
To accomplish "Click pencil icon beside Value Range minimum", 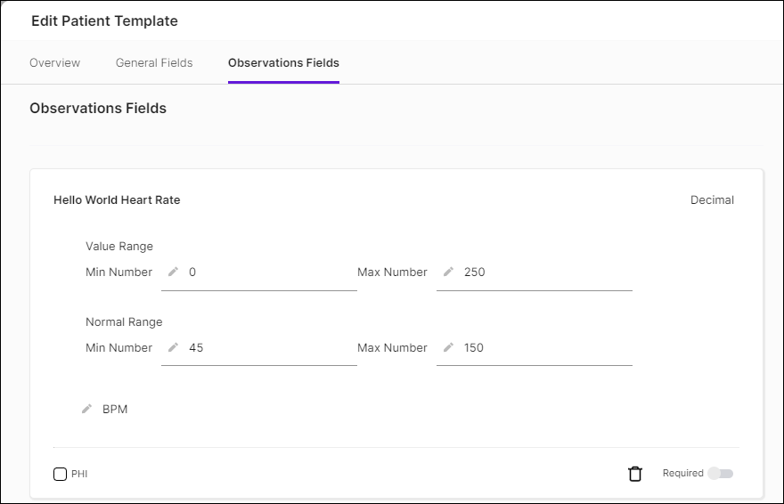I will (174, 272).
